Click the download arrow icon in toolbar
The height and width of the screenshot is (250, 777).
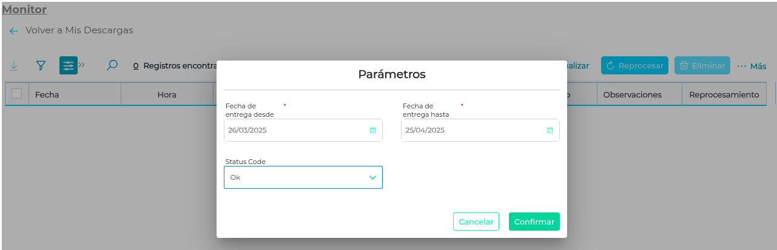(x=14, y=65)
